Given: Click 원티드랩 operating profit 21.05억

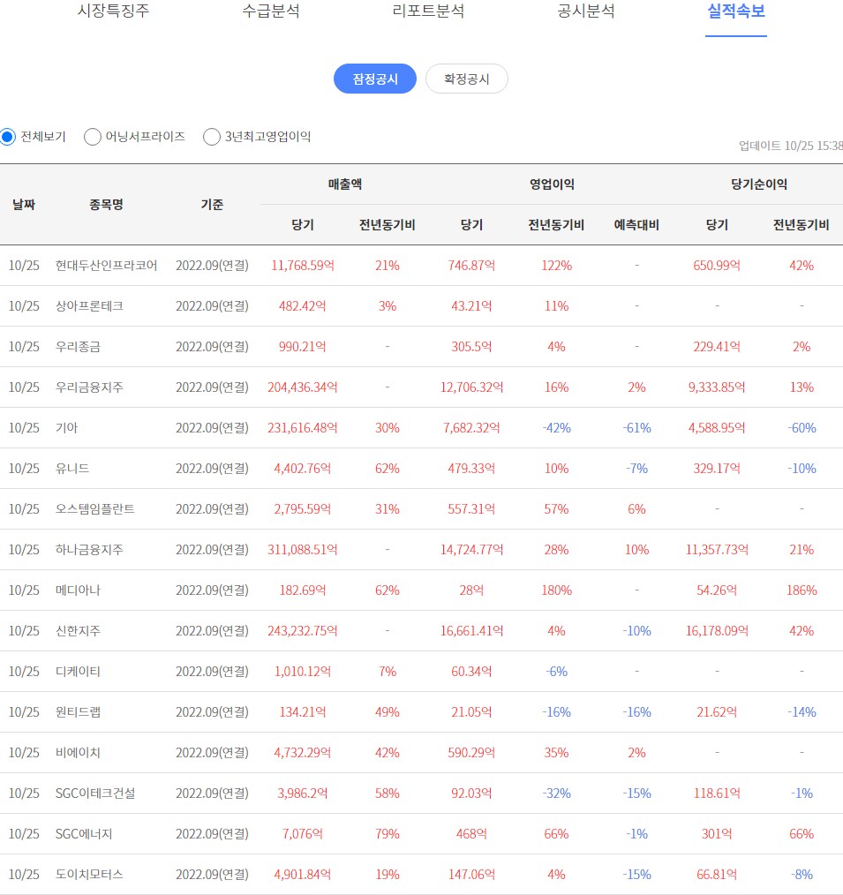Looking at the screenshot, I should pos(471,711).
